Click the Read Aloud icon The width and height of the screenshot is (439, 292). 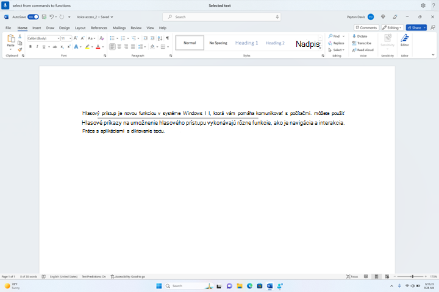[354, 50]
